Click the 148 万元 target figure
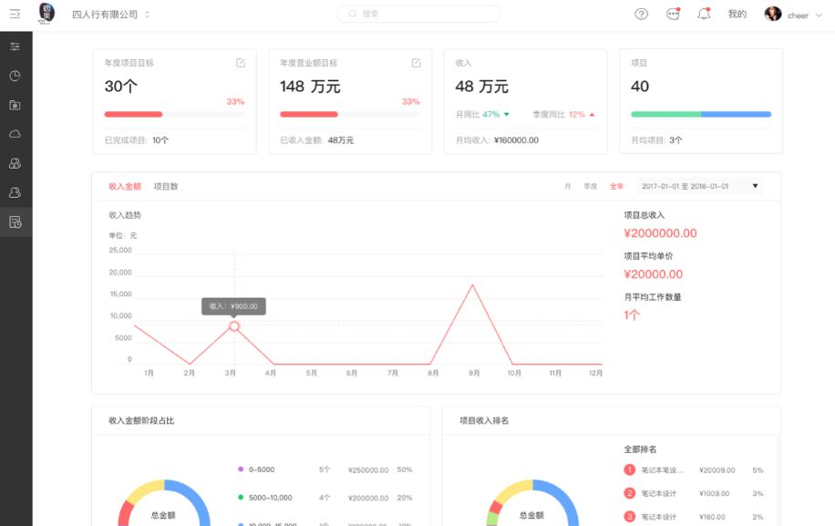Viewport: 835px width, 526px height. [x=310, y=87]
